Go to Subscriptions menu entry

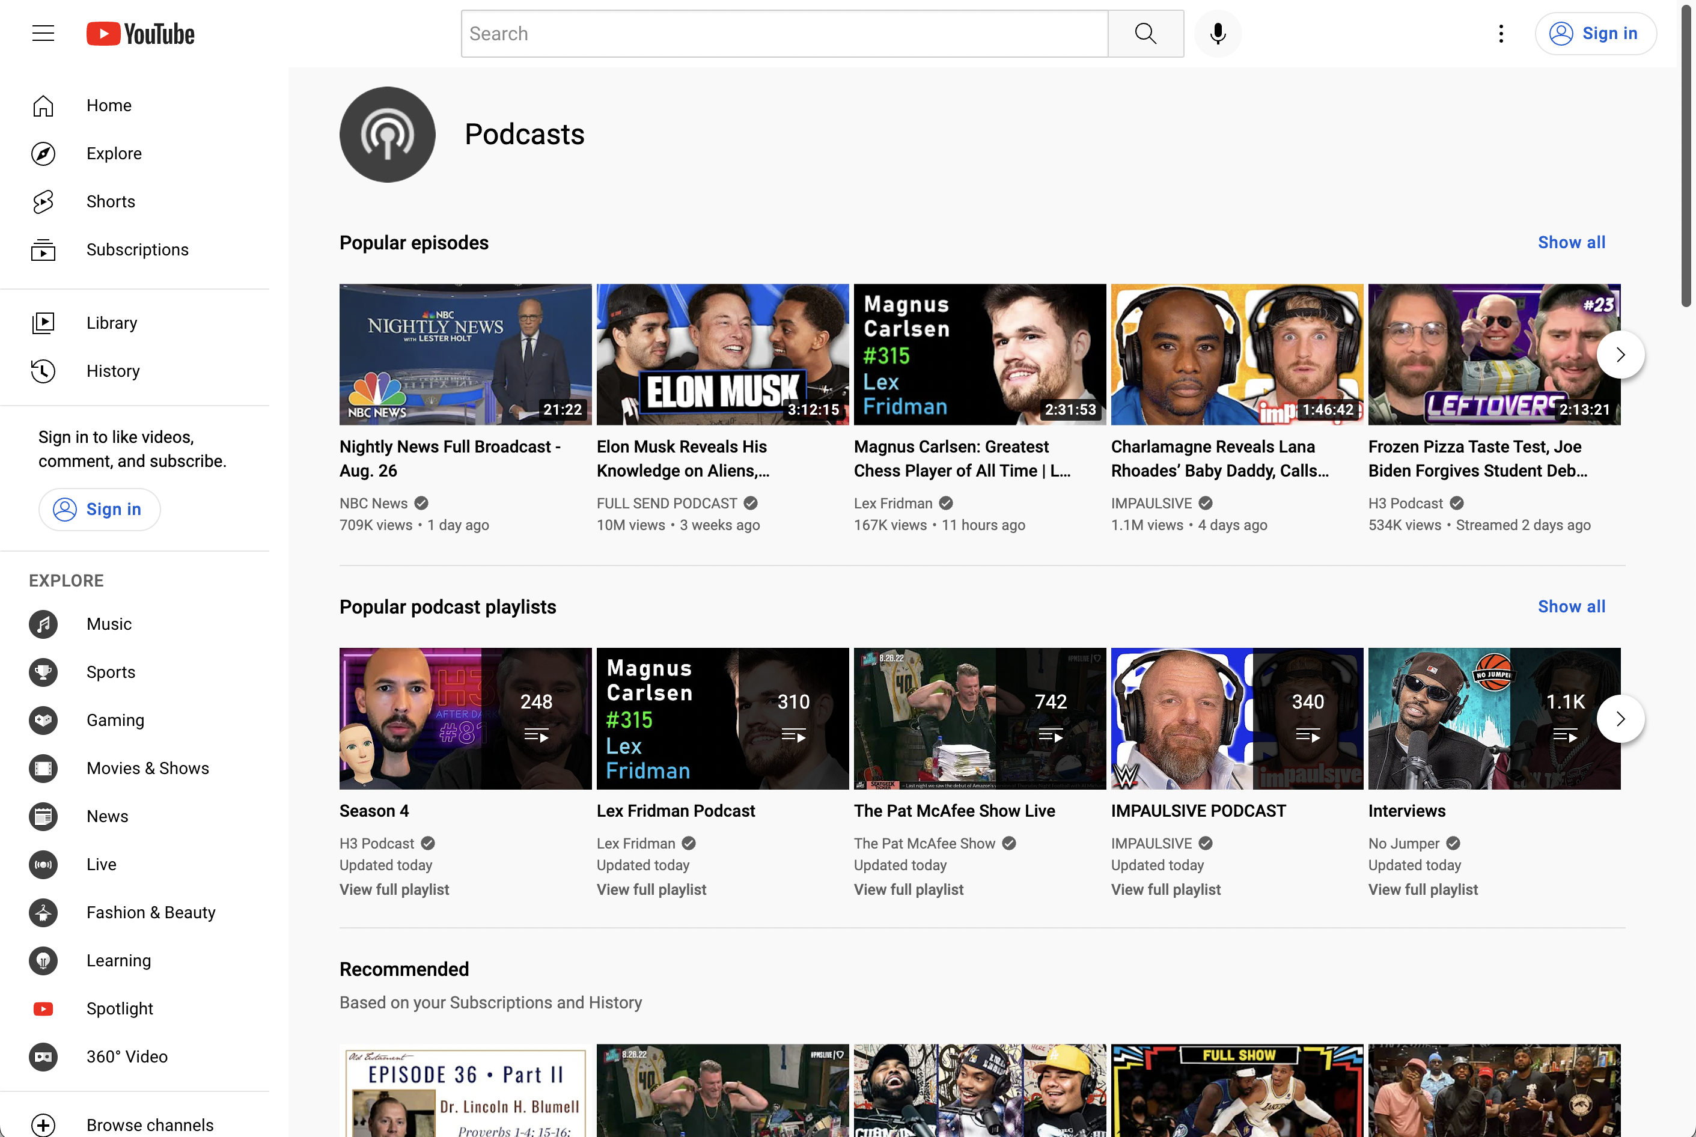[x=135, y=249]
